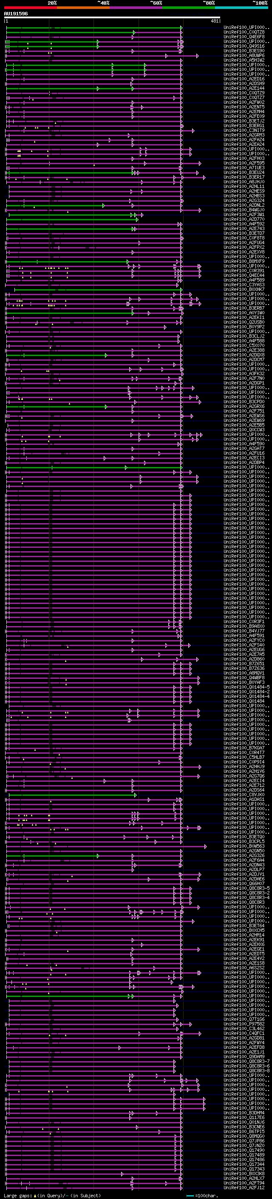This screenshot has width=272, height=1199.
Task: Select label UniRef100_A2GRM3
Action: click(244, 135)
